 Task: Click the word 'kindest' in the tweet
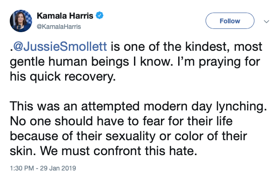(207, 47)
